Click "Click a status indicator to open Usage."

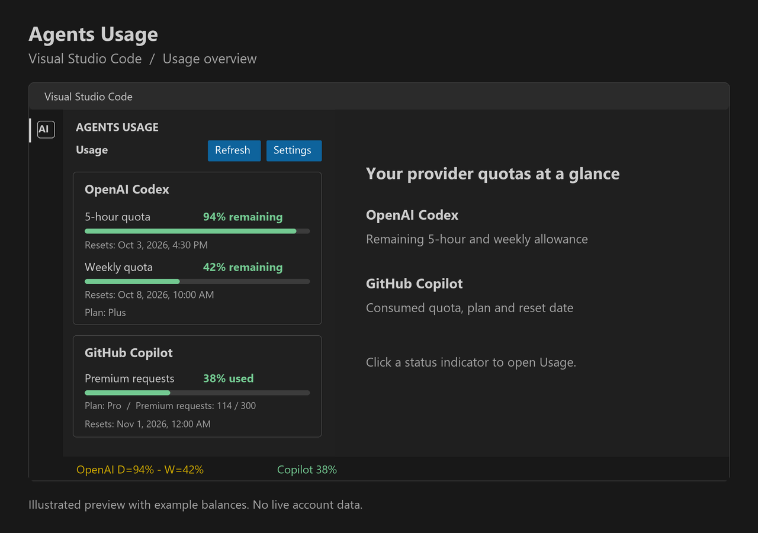[471, 362]
